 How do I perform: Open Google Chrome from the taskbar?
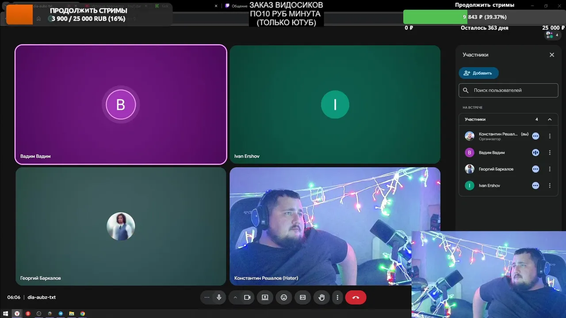click(82, 314)
